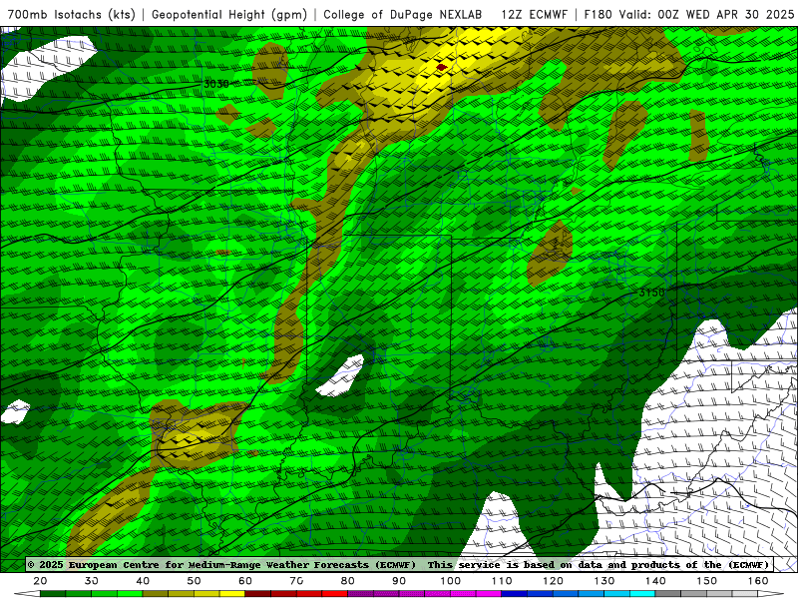Click the legend value 160
The image size is (798, 599).
coord(758,581)
